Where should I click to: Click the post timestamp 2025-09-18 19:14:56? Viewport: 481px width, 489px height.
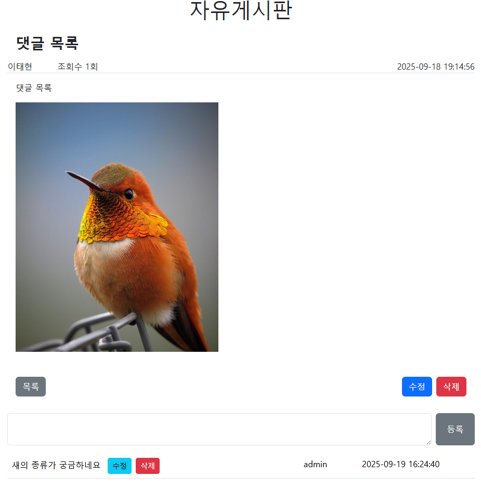pos(436,67)
